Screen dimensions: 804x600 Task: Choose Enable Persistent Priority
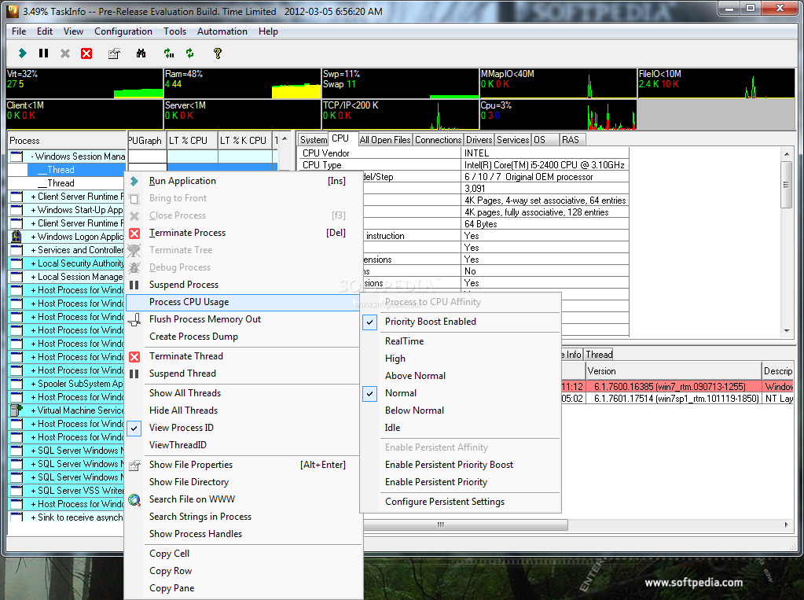[436, 483]
